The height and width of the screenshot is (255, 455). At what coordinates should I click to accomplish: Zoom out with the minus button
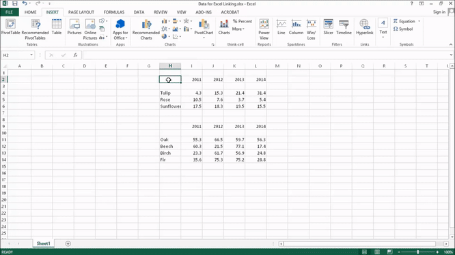point(399,252)
